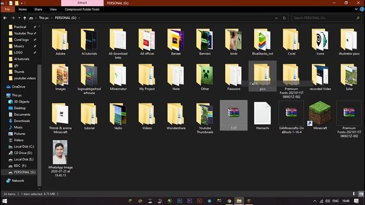Expand the ribbon with the chevron
The width and height of the screenshot is (365, 205).
(356, 9)
